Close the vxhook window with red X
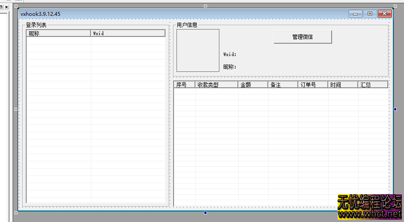The image size is (404, 222). [384, 14]
